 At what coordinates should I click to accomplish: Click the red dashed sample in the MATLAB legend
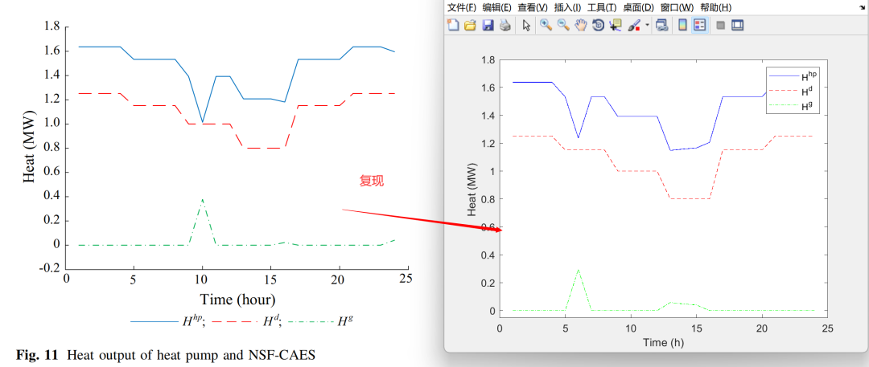click(x=783, y=91)
